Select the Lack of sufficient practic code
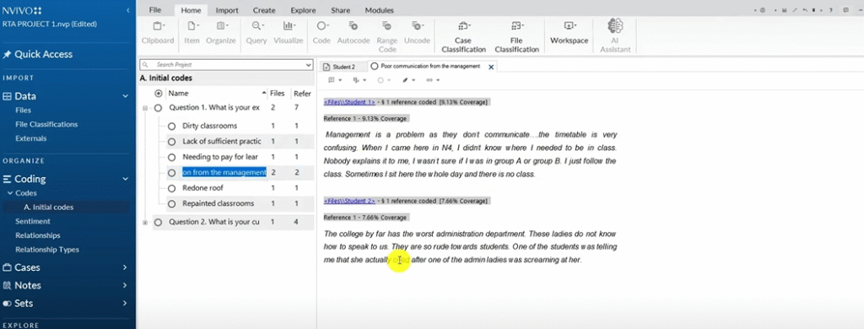 tap(222, 142)
